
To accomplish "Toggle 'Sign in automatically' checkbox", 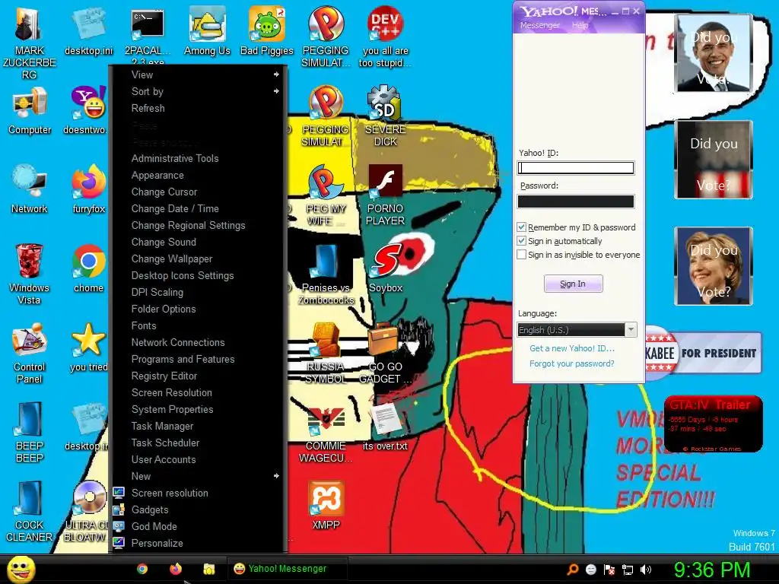I will pyautogui.click(x=521, y=241).
